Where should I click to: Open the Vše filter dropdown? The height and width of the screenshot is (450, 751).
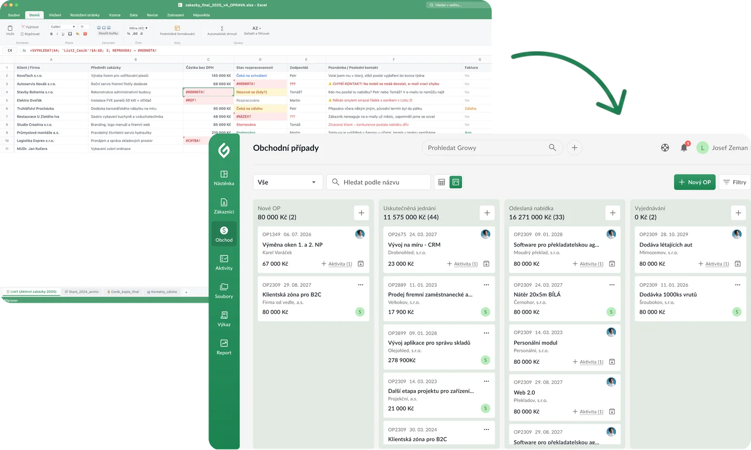tap(288, 182)
